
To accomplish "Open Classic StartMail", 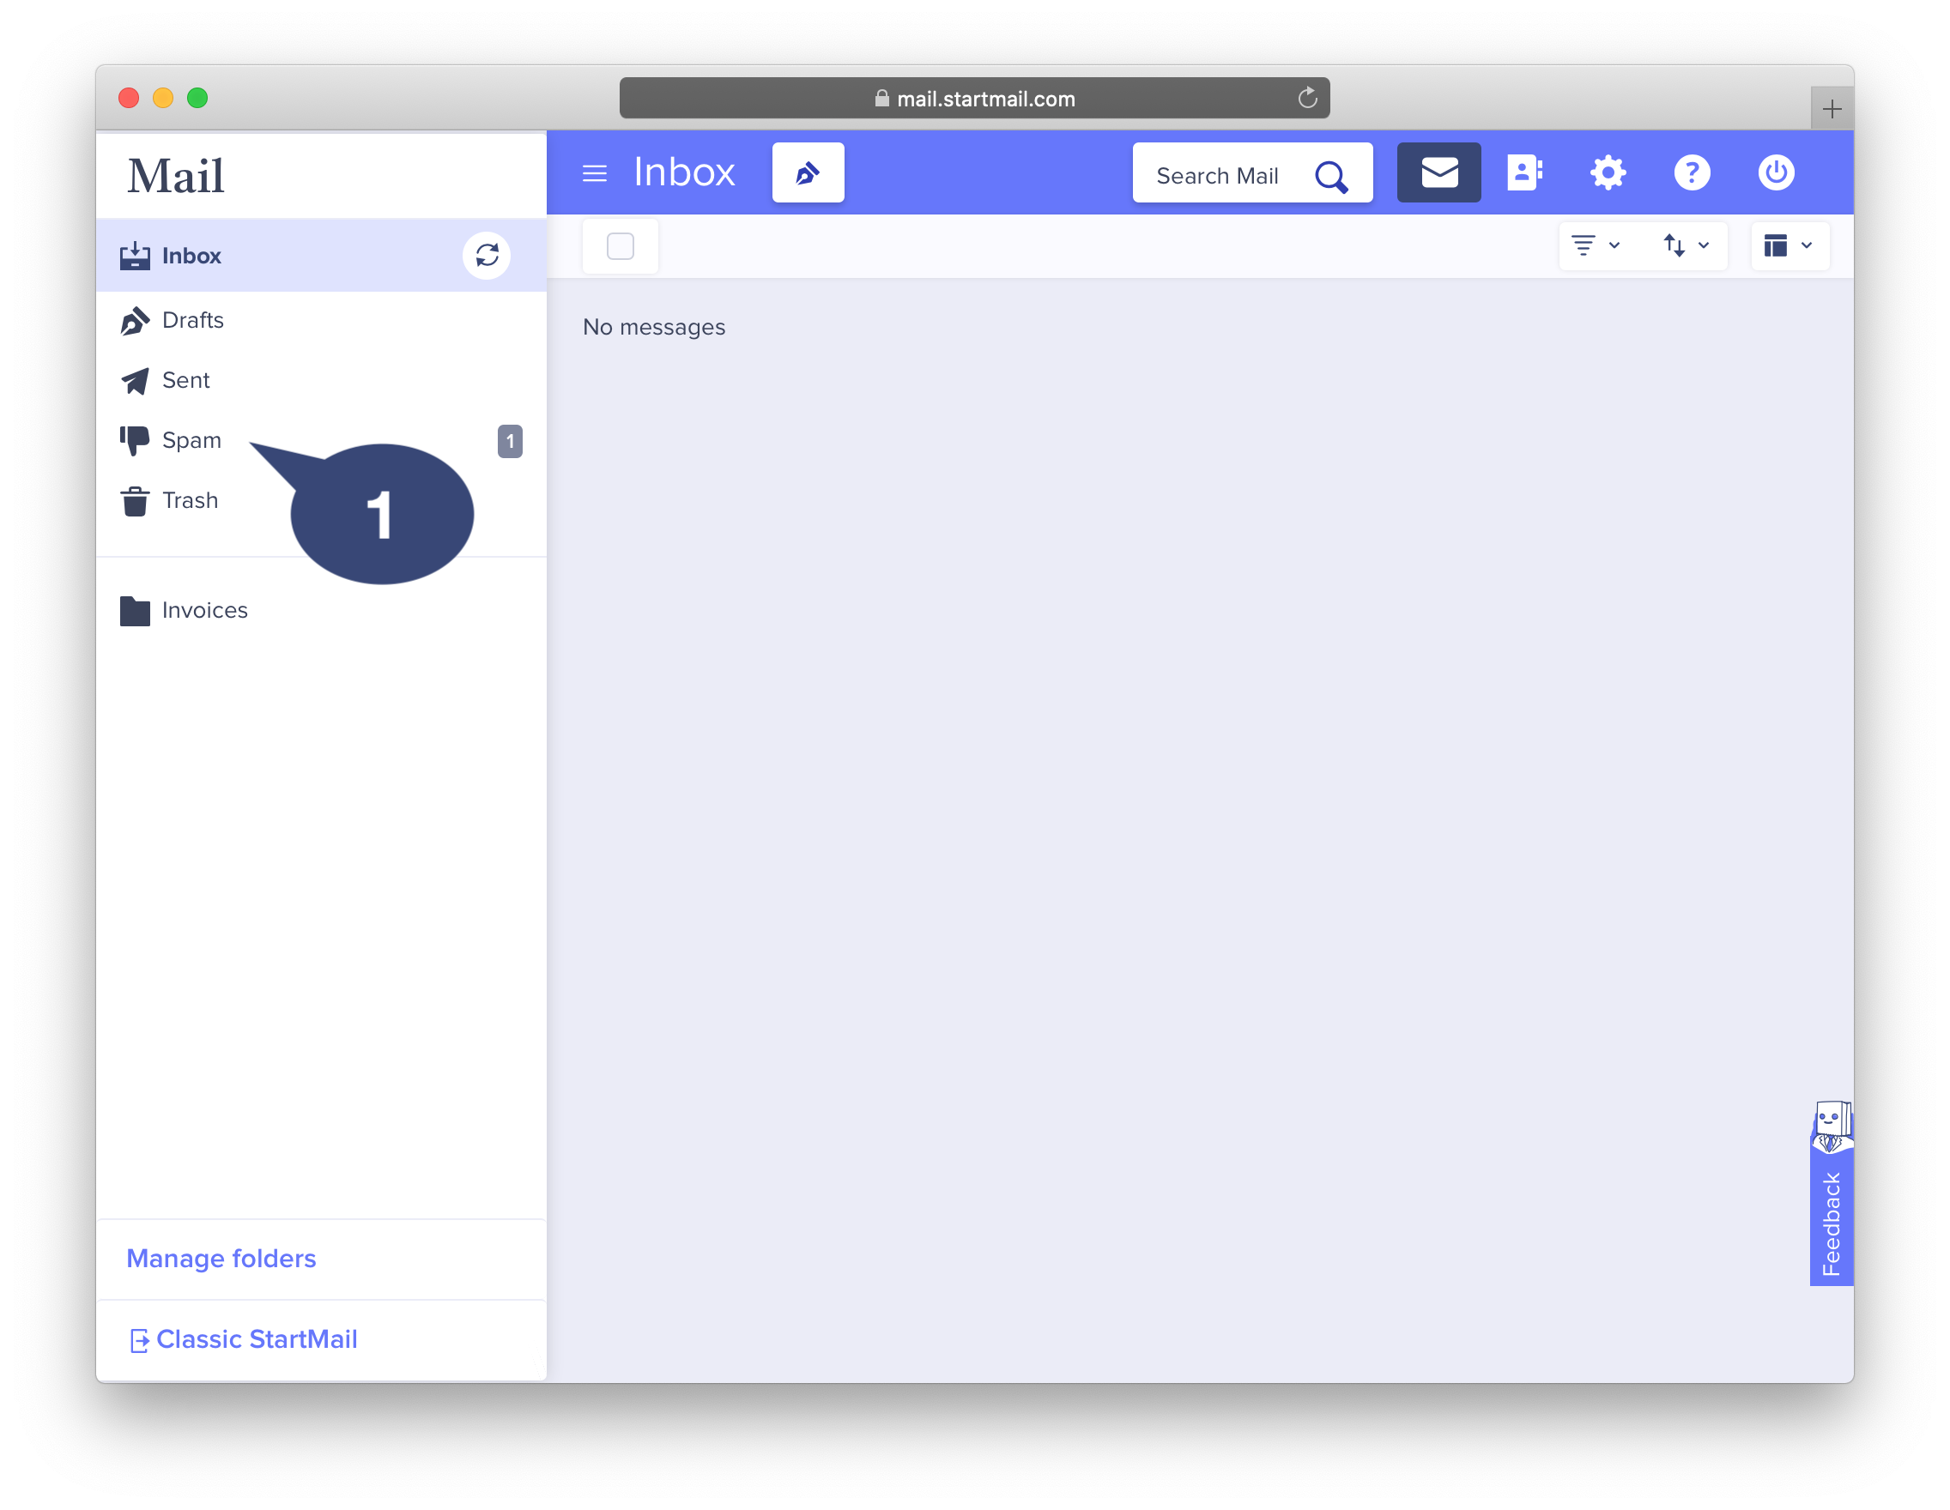I will coord(256,1338).
